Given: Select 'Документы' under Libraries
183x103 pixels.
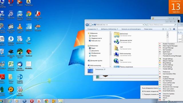Looking at the screenshot, I should pyautogui.click(x=95, y=51).
